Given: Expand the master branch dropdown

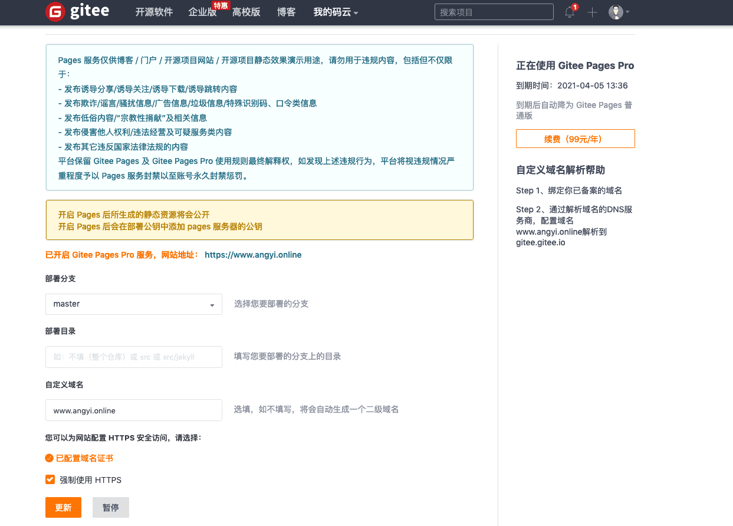Looking at the screenshot, I should click(134, 304).
